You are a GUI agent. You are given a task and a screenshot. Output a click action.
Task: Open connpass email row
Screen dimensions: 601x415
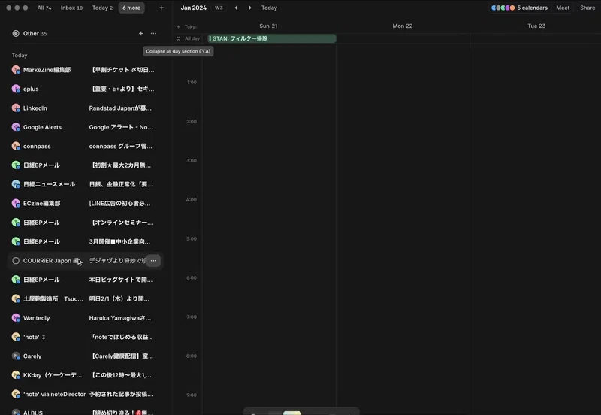(x=86, y=146)
